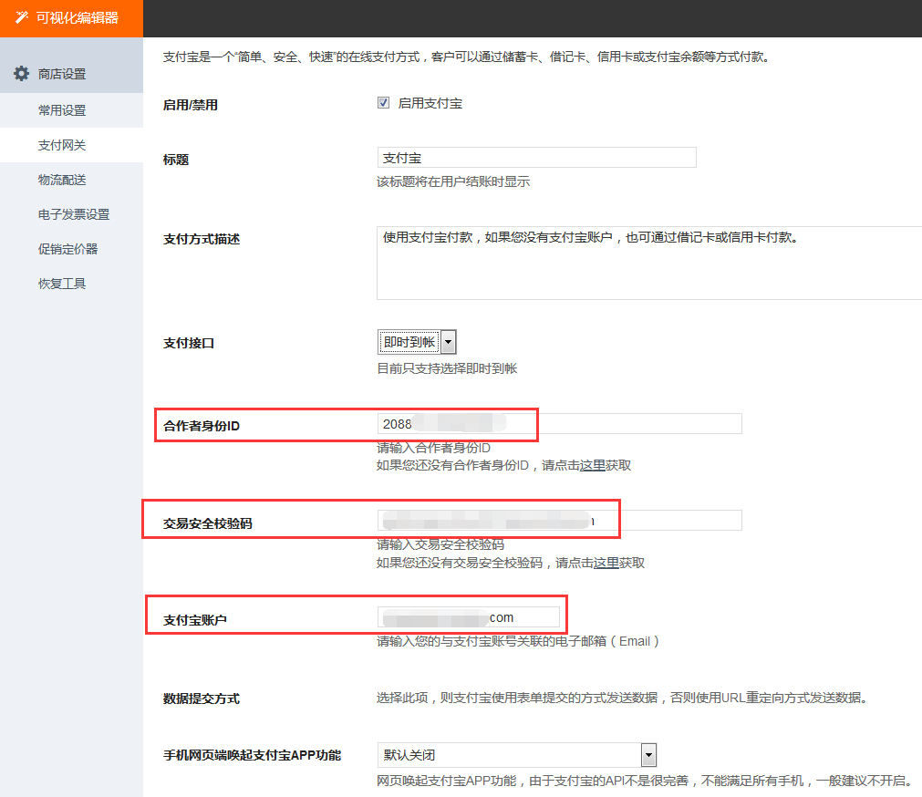Open 电子发票设置 e-invoice settings
The height and width of the screenshot is (797, 922).
tap(71, 214)
